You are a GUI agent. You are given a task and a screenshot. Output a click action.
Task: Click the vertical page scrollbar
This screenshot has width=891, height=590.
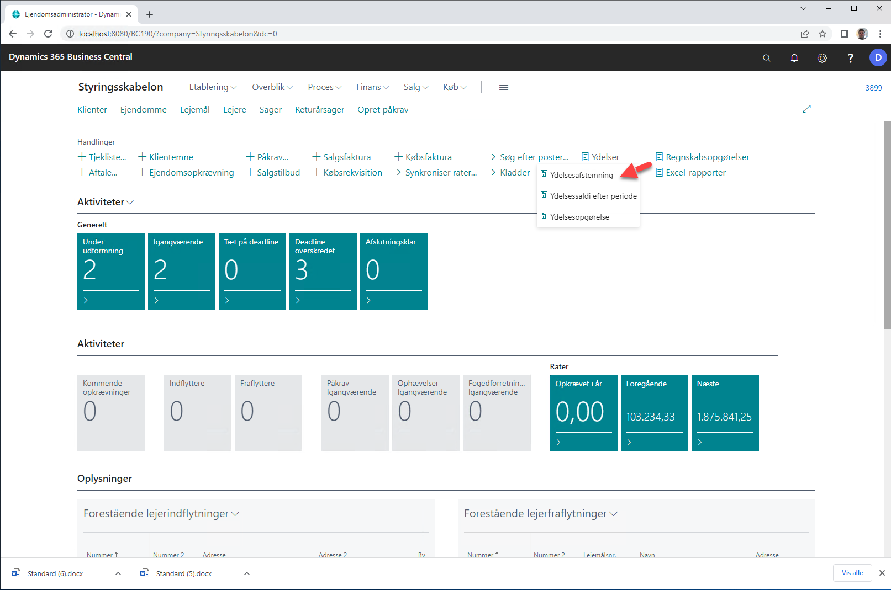pyautogui.click(x=887, y=225)
